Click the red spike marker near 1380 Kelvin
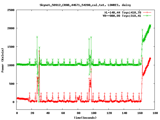 coord(39,51)
